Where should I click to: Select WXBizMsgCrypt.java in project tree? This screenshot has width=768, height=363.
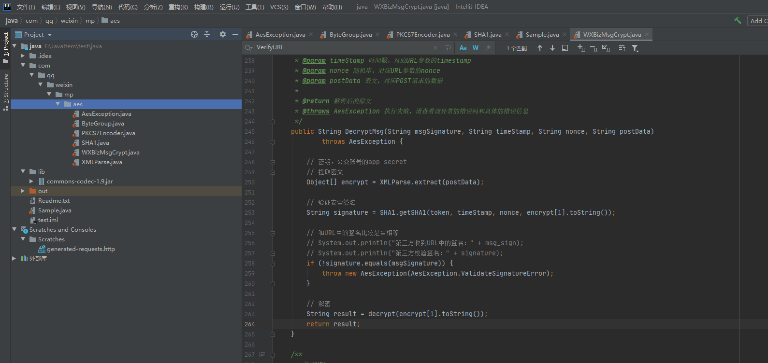110,152
